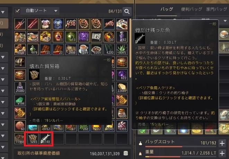
Task: Select the gold ore item 22661
Action: tap(122, 87)
